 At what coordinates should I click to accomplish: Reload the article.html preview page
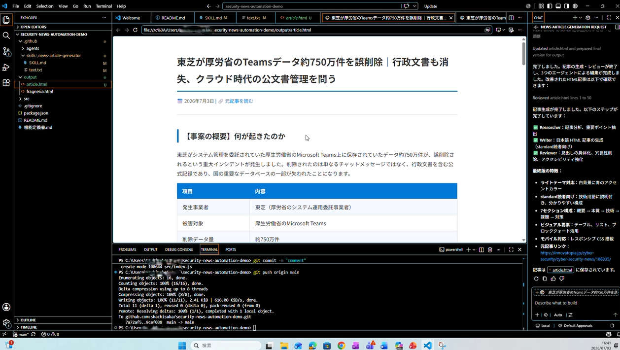tap(135, 30)
